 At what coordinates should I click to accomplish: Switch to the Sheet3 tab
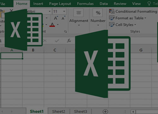tap(81, 111)
